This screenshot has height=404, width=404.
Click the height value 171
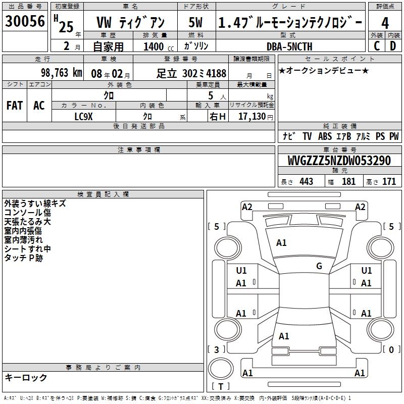389,182
